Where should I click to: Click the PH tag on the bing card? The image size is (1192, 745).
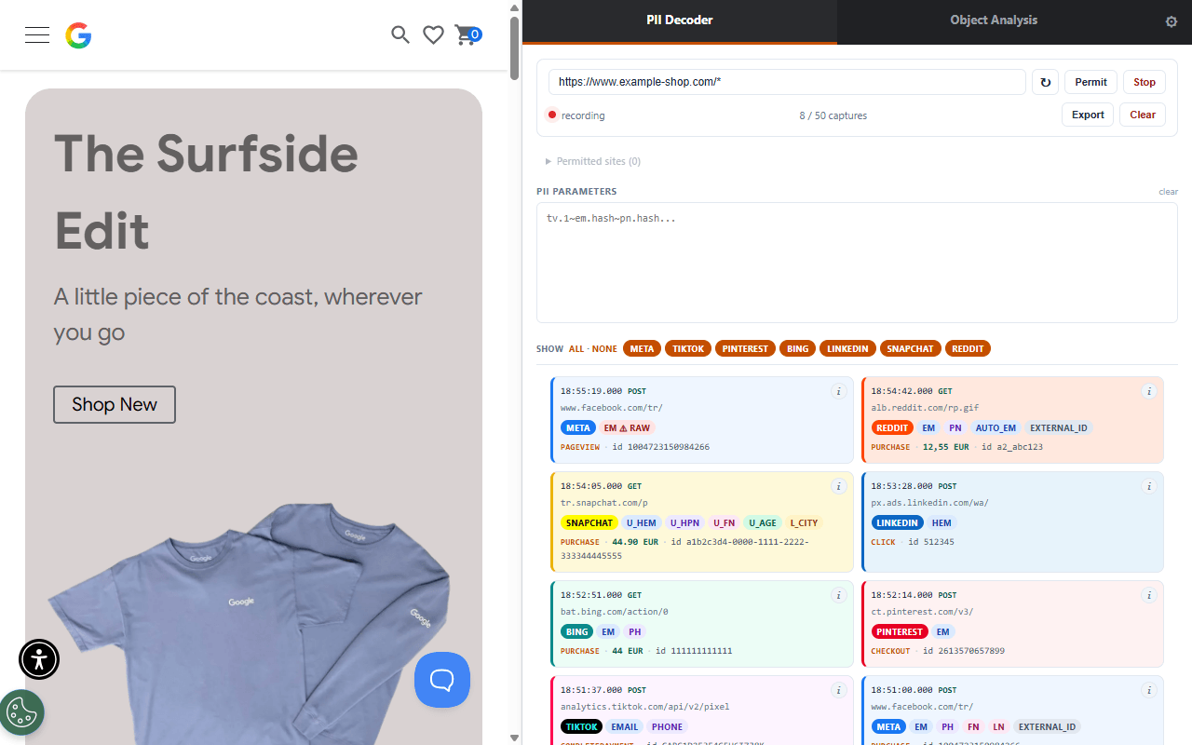point(634,631)
